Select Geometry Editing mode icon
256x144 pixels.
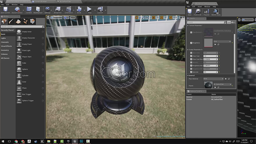click(32, 22)
